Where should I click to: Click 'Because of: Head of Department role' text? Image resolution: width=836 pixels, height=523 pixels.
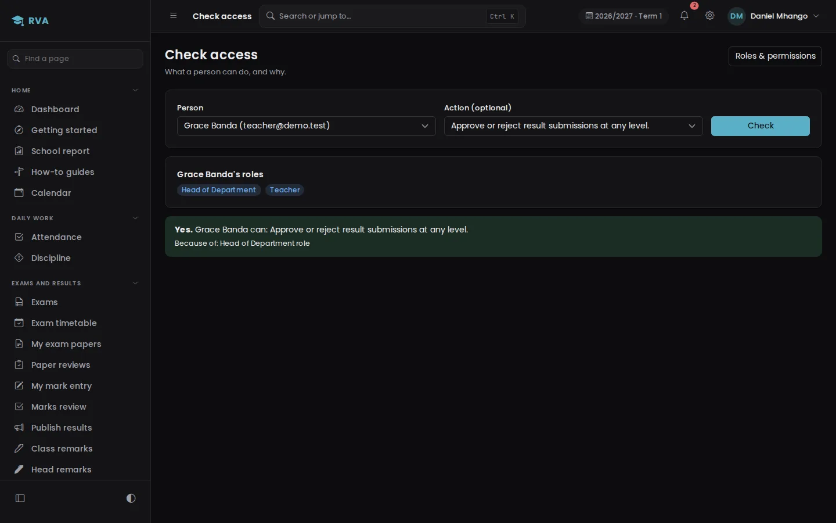click(x=242, y=243)
